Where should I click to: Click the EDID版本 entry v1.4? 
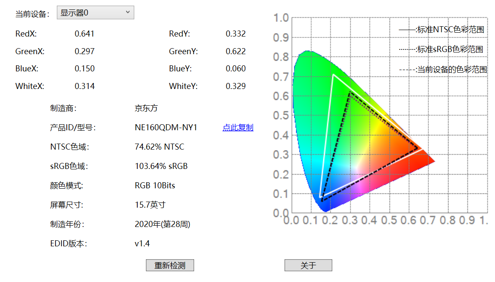click(141, 242)
